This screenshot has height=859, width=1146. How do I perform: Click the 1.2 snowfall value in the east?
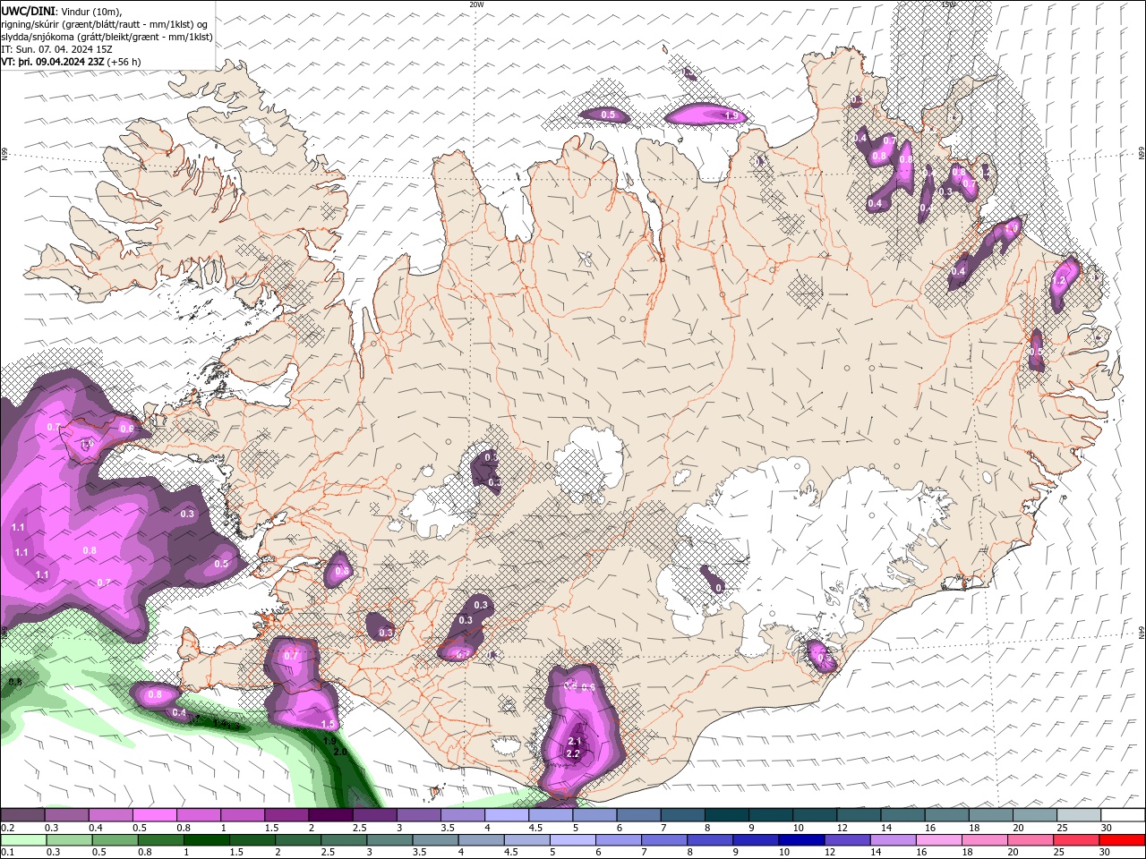pyautogui.click(x=1060, y=281)
